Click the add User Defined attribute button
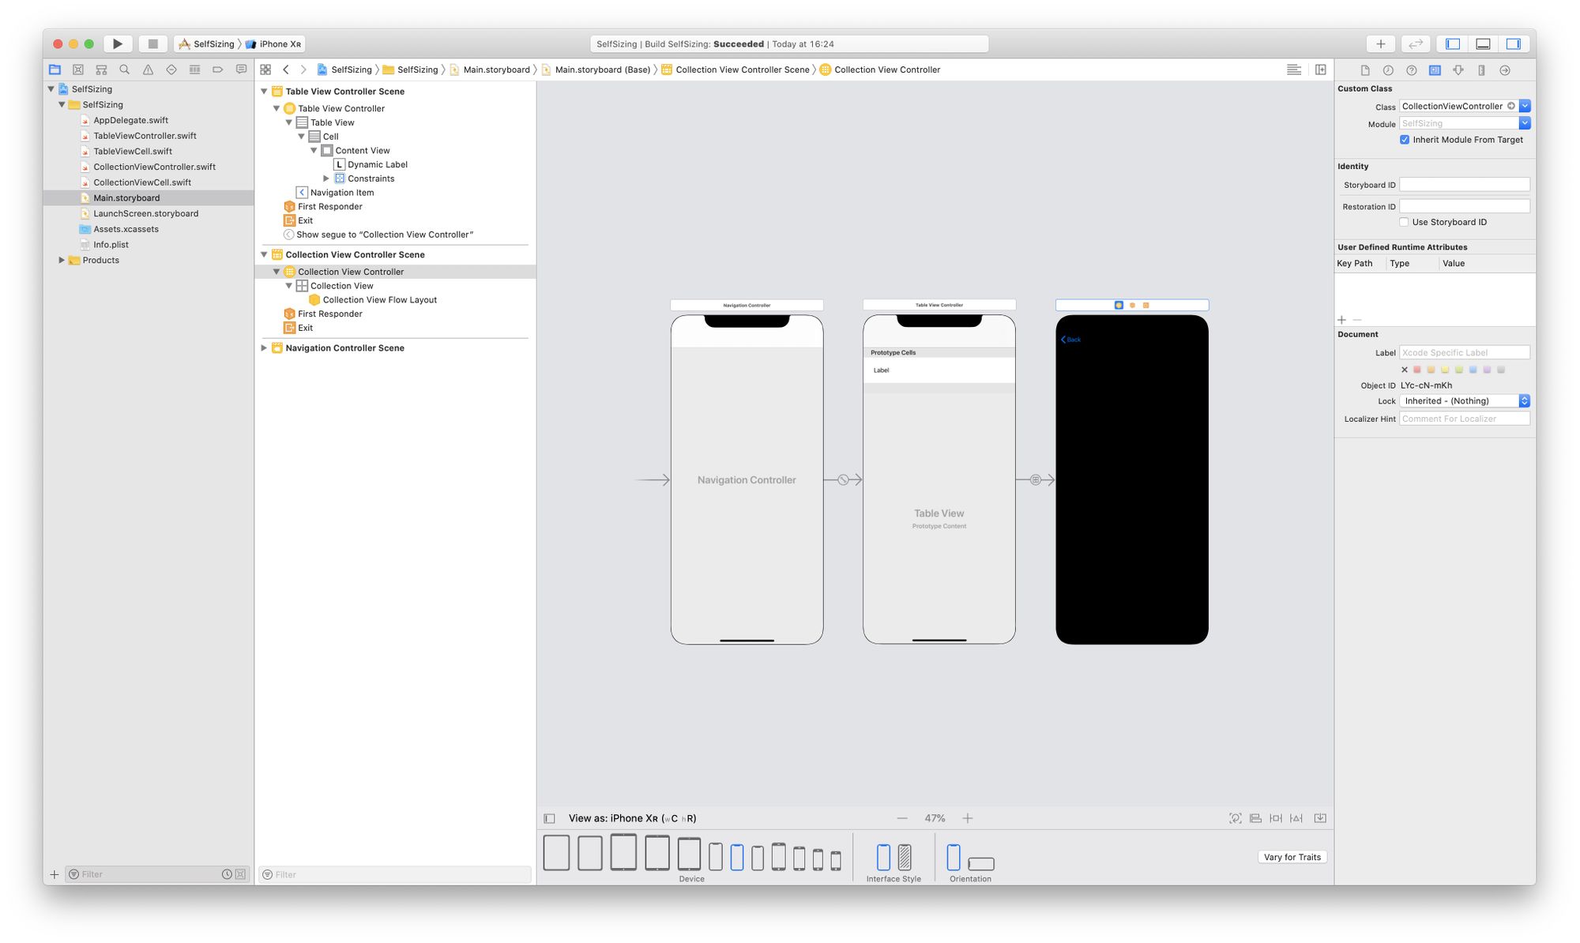Viewport: 1580px width, 943px height. [x=1340, y=319]
